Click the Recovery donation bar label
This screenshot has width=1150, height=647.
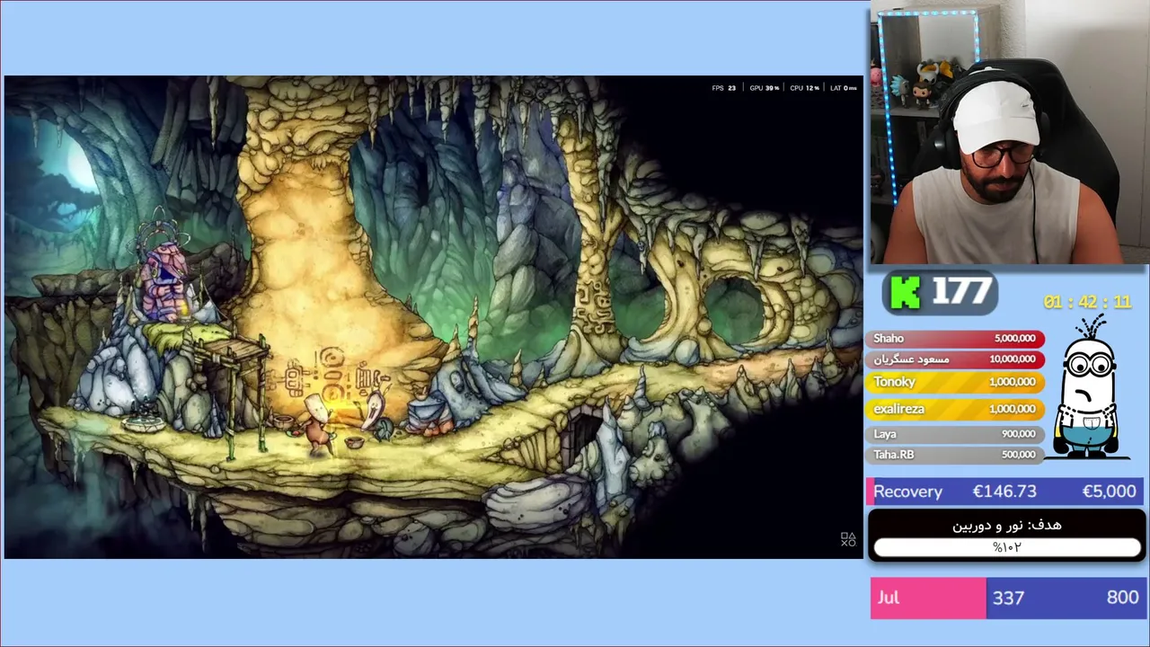tap(908, 492)
